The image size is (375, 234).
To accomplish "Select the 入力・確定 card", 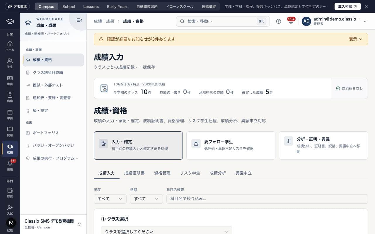I will click(138, 145).
